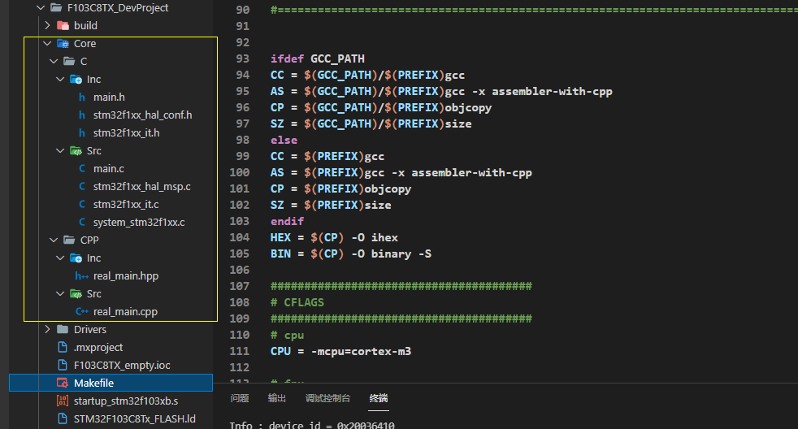Click the hpp icon of real_main.hpp
Image resolution: width=798 pixels, height=429 pixels.
point(82,275)
